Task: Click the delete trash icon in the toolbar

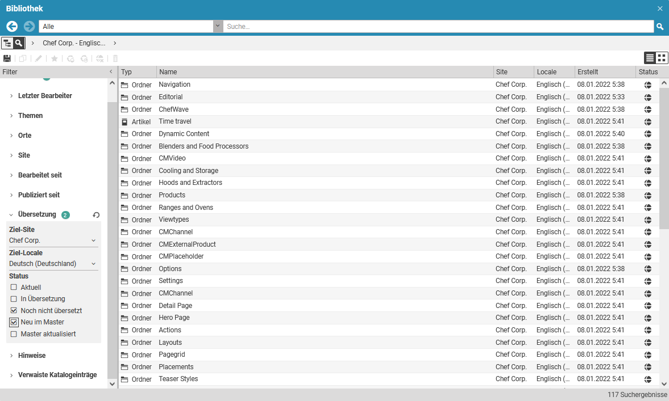Action: (114, 58)
